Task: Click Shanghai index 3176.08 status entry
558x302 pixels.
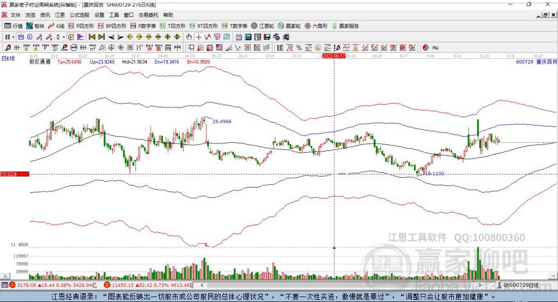Action: pyautogui.click(x=53, y=285)
